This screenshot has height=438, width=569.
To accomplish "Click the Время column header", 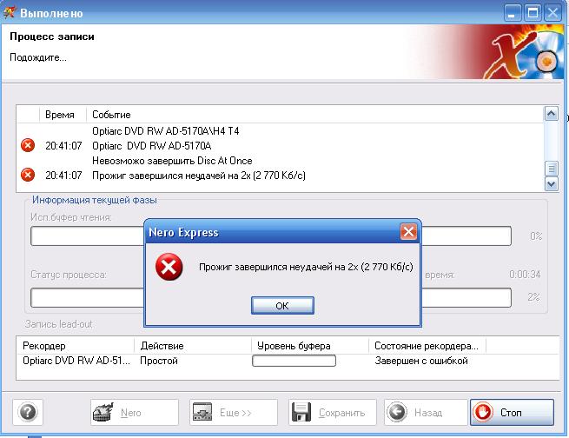I will (x=63, y=115).
